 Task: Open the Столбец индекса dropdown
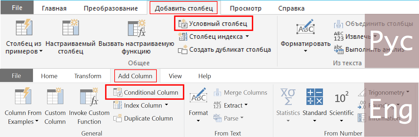(247, 37)
